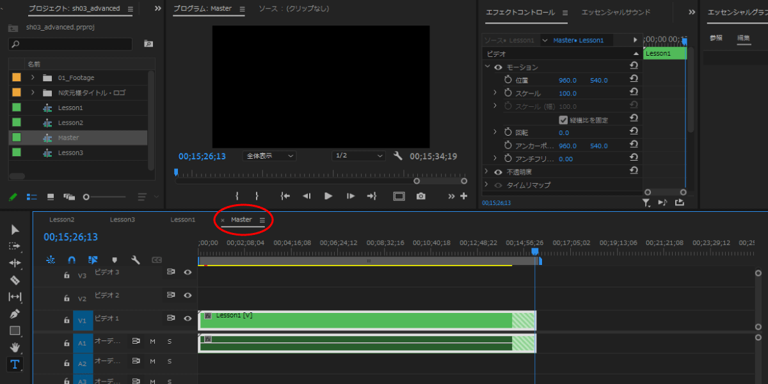The width and height of the screenshot is (768, 384).
Task: Click the timeline CC captions icon
Action: (x=156, y=260)
